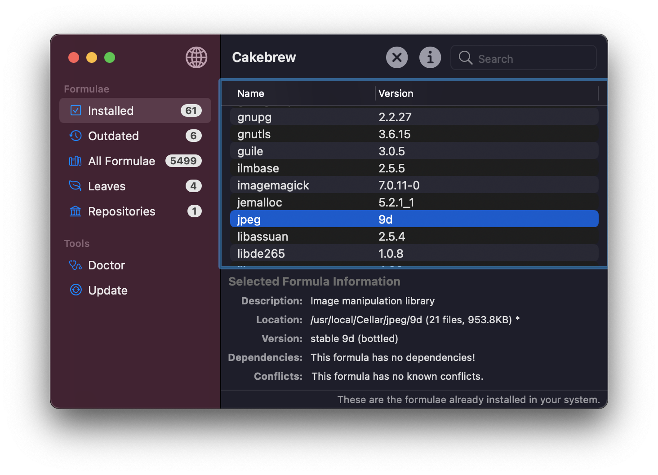Open formula info with the i button
The height and width of the screenshot is (475, 658).
tap(430, 57)
